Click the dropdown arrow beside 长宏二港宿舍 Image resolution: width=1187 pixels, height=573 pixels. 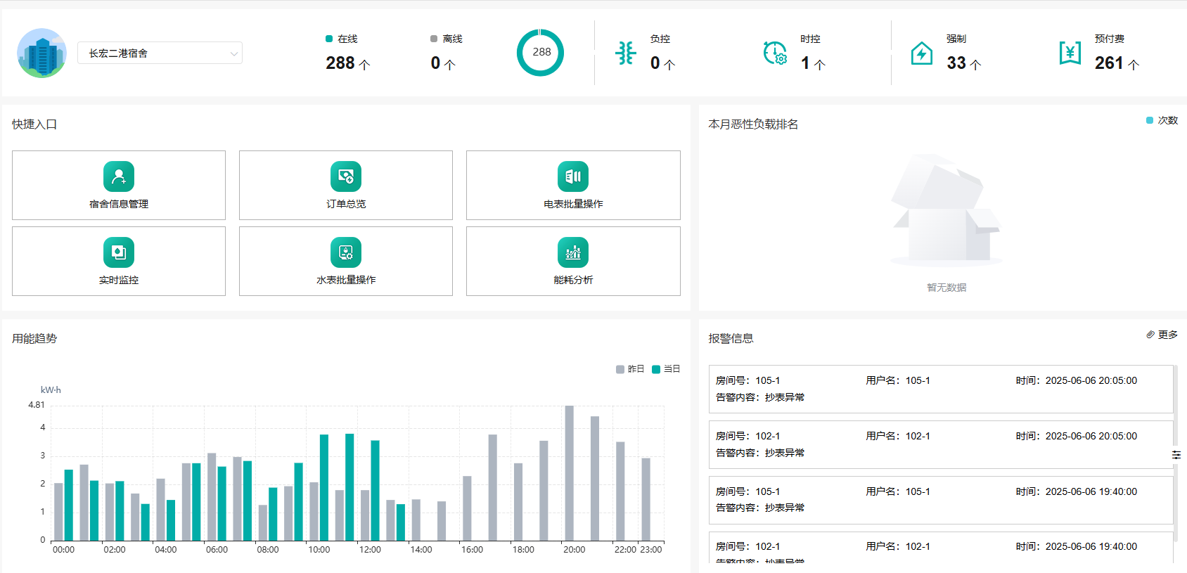(234, 53)
